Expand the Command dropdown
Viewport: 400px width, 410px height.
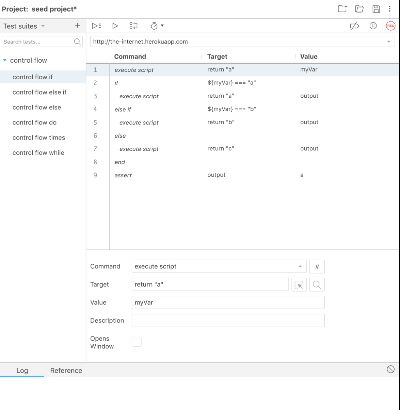[x=301, y=266]
